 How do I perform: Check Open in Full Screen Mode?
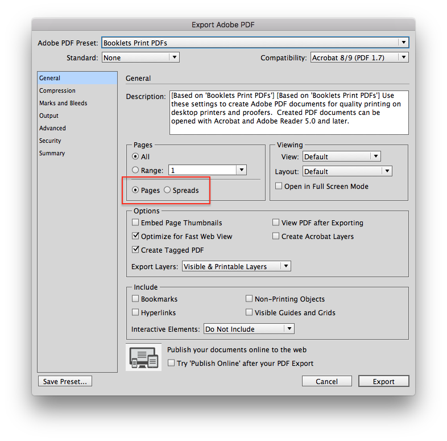279,186
